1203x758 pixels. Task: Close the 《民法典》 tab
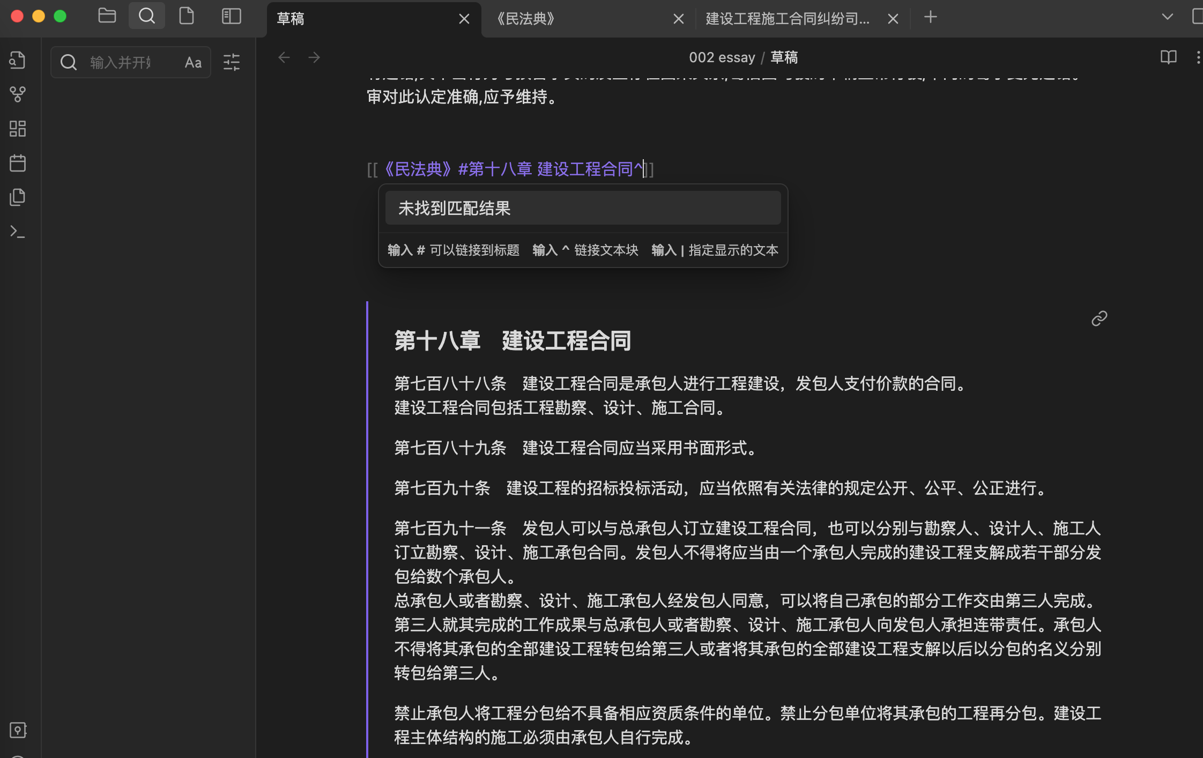[x=679, y=19]
